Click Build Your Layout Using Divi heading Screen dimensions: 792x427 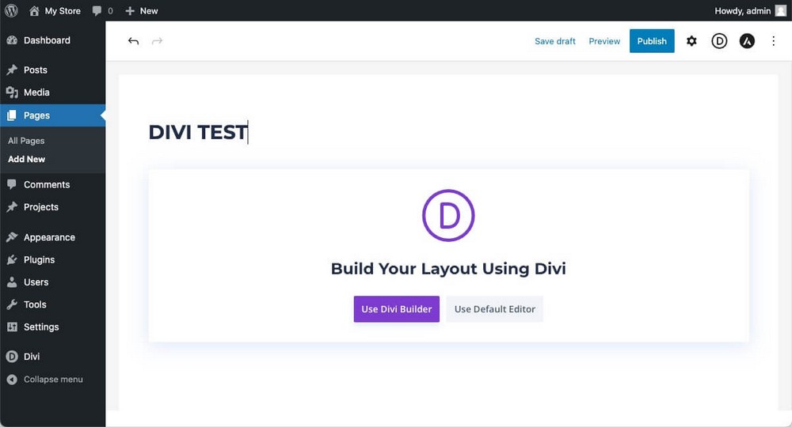click(448, 269)
